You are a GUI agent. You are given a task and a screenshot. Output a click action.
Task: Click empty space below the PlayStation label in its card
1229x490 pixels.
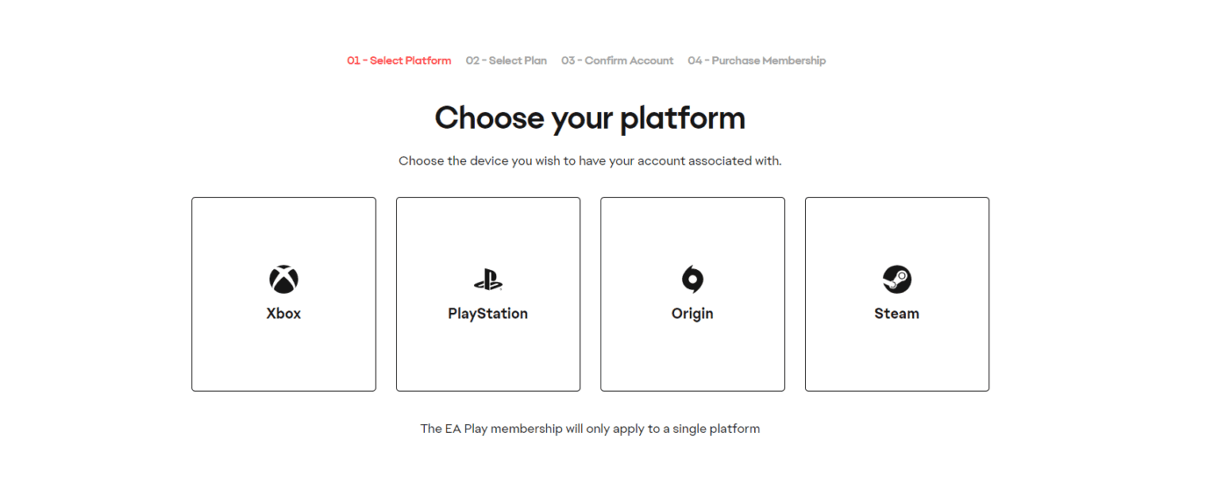[x=488, y=358]
